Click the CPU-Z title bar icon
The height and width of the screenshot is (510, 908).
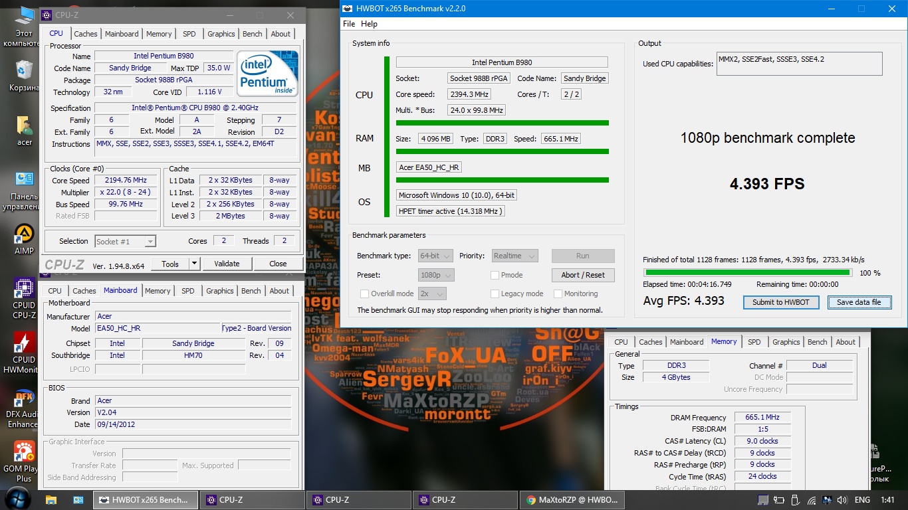(47, 15)
